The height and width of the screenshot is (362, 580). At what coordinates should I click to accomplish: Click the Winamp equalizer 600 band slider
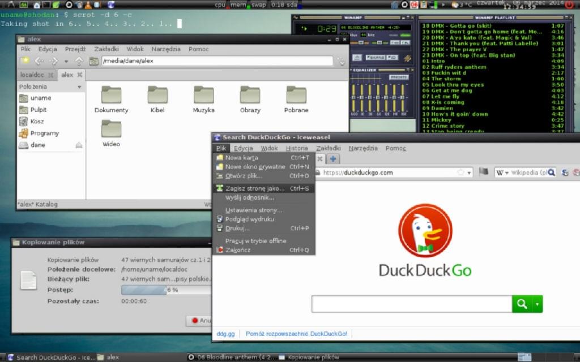(354, 97)
